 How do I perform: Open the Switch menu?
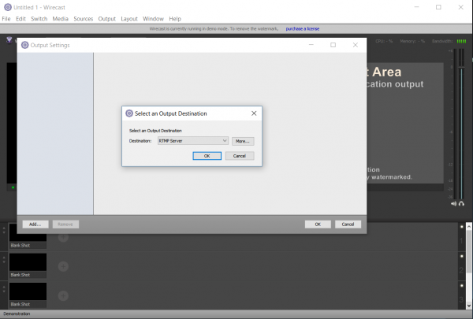tap(39, 19)
